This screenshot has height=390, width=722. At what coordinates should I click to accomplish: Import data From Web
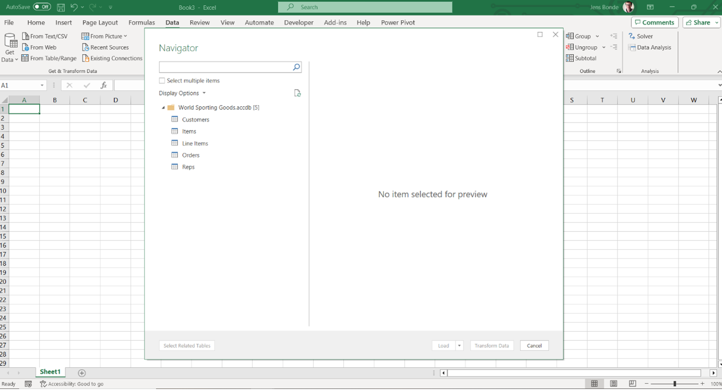point(39,47)
